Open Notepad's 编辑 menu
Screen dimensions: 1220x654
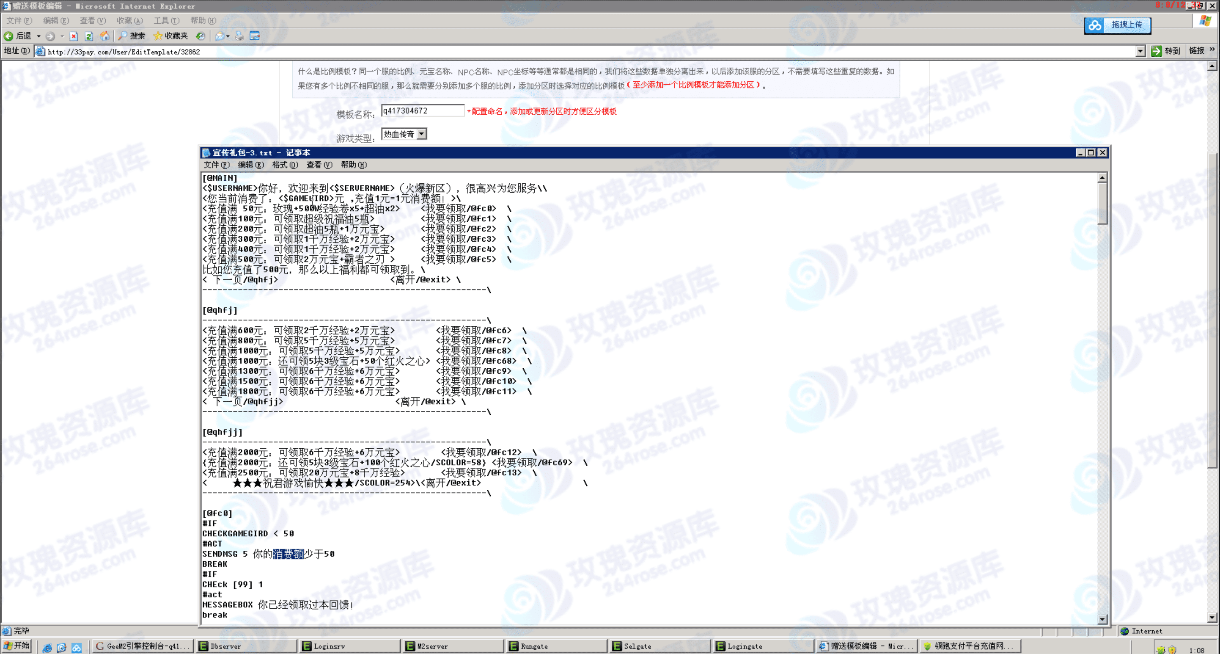coord(250,165)
